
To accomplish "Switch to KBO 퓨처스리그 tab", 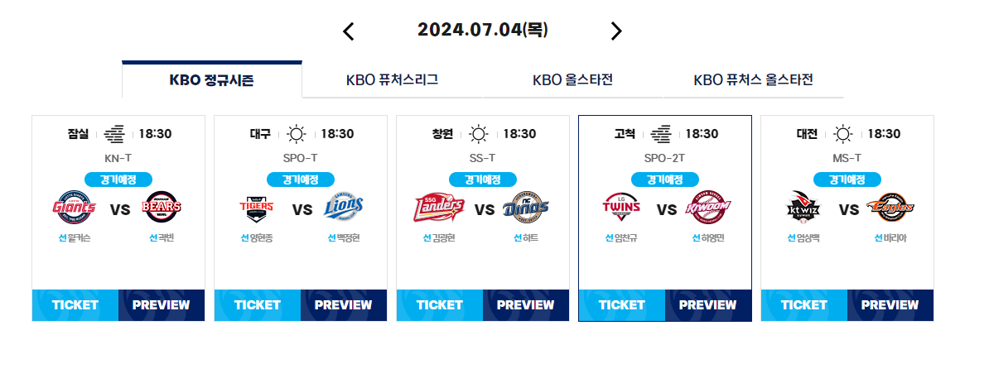I will [x=393, y=80].
